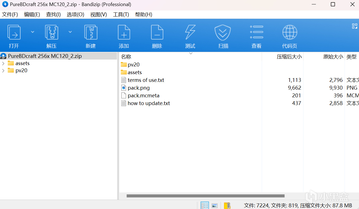Expand the assets folder in tree
The width and height of the screenshot is (359, 209).
point(3,63)
